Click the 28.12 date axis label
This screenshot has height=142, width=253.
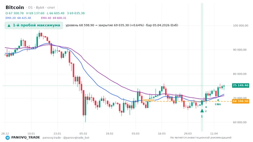(x=5, y=134)
